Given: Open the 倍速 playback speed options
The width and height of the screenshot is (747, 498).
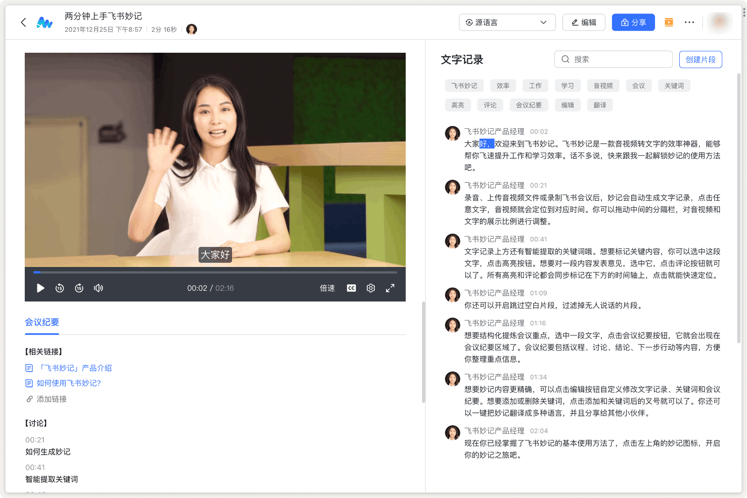Looking at the screenshot, I should pyautogui.click(x=327, y=288).
